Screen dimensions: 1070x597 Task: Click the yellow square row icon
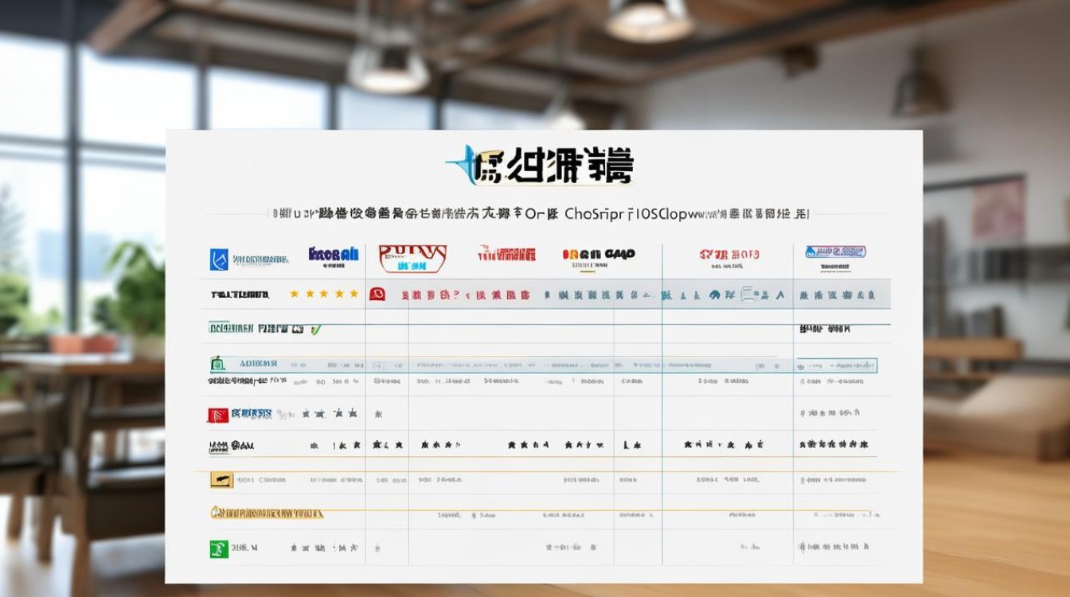(221, 479)
